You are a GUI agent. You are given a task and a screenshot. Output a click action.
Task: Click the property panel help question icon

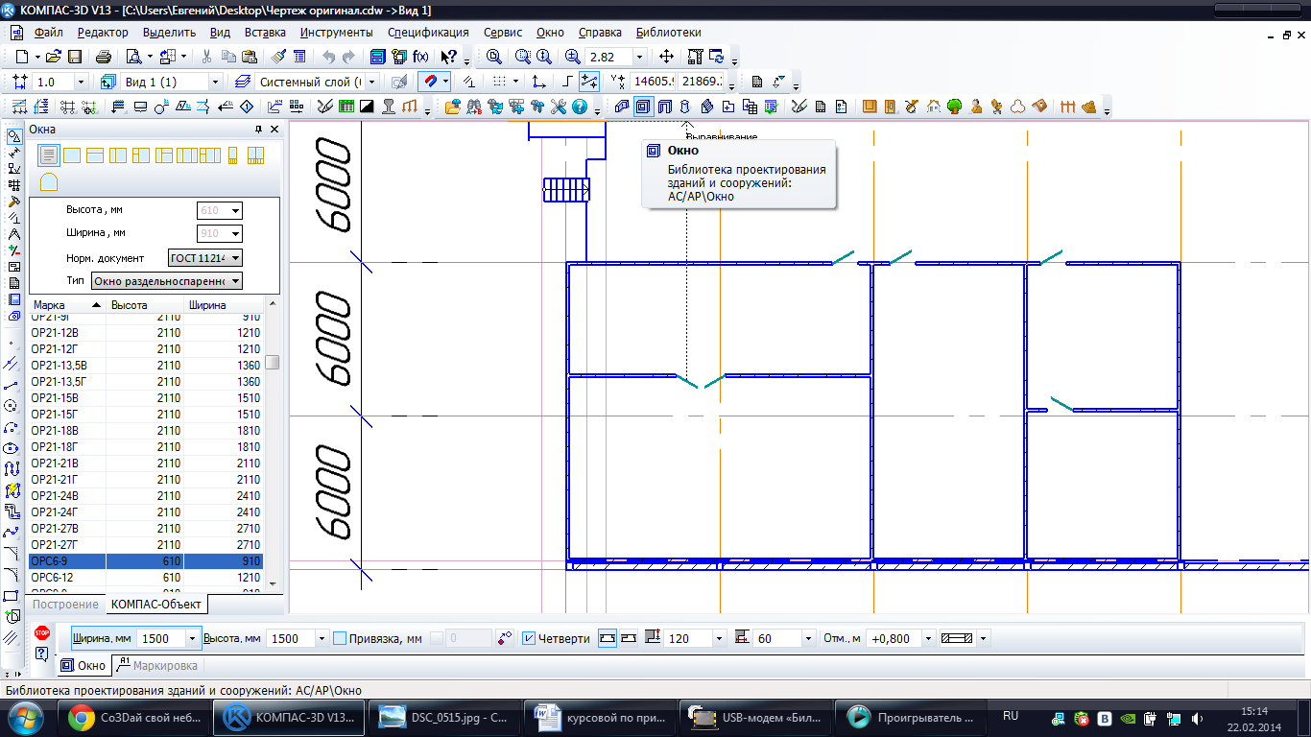41,654
